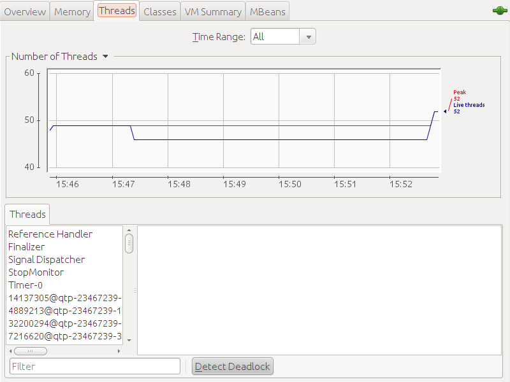Image resolution: width=510 pixels, height=382 pixels.
Task: Open the VM Summary tab
Action: pos(213,11)
